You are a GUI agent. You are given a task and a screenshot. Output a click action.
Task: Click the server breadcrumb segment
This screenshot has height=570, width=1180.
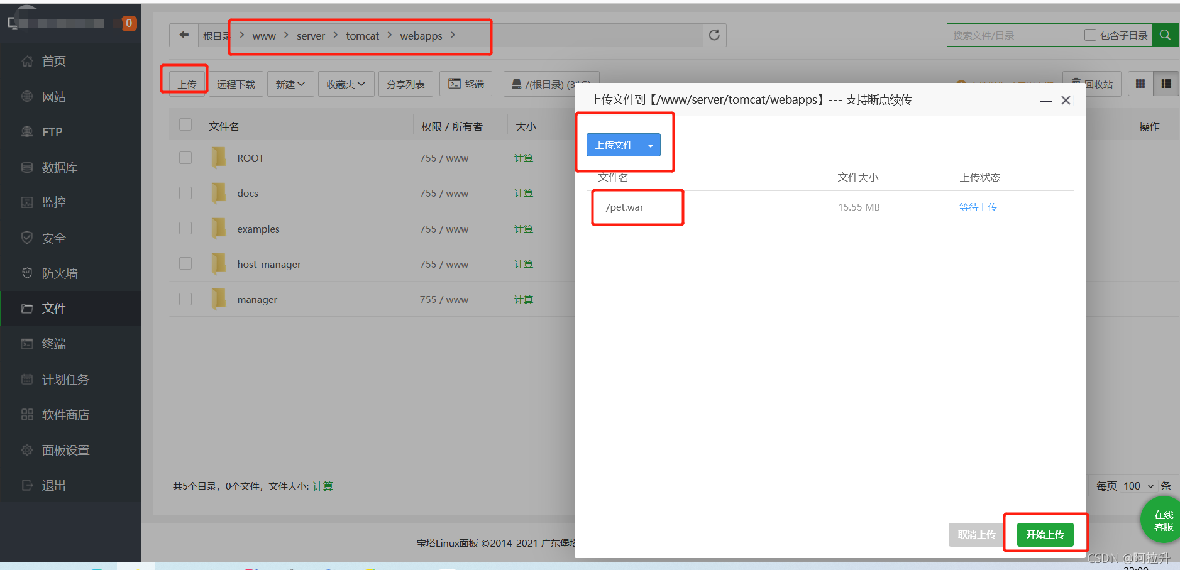click(311, 36)
